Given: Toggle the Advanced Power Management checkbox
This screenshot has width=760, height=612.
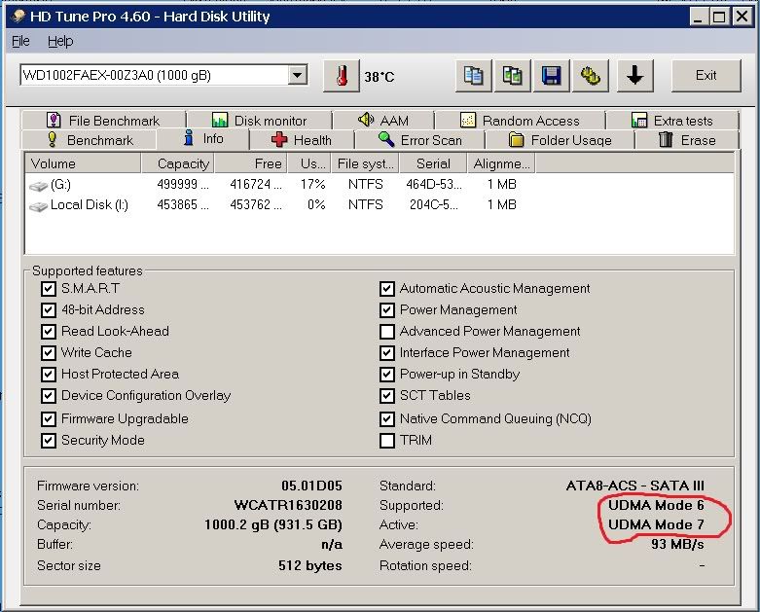Looking at the screenshot, I should click(386, 332).
